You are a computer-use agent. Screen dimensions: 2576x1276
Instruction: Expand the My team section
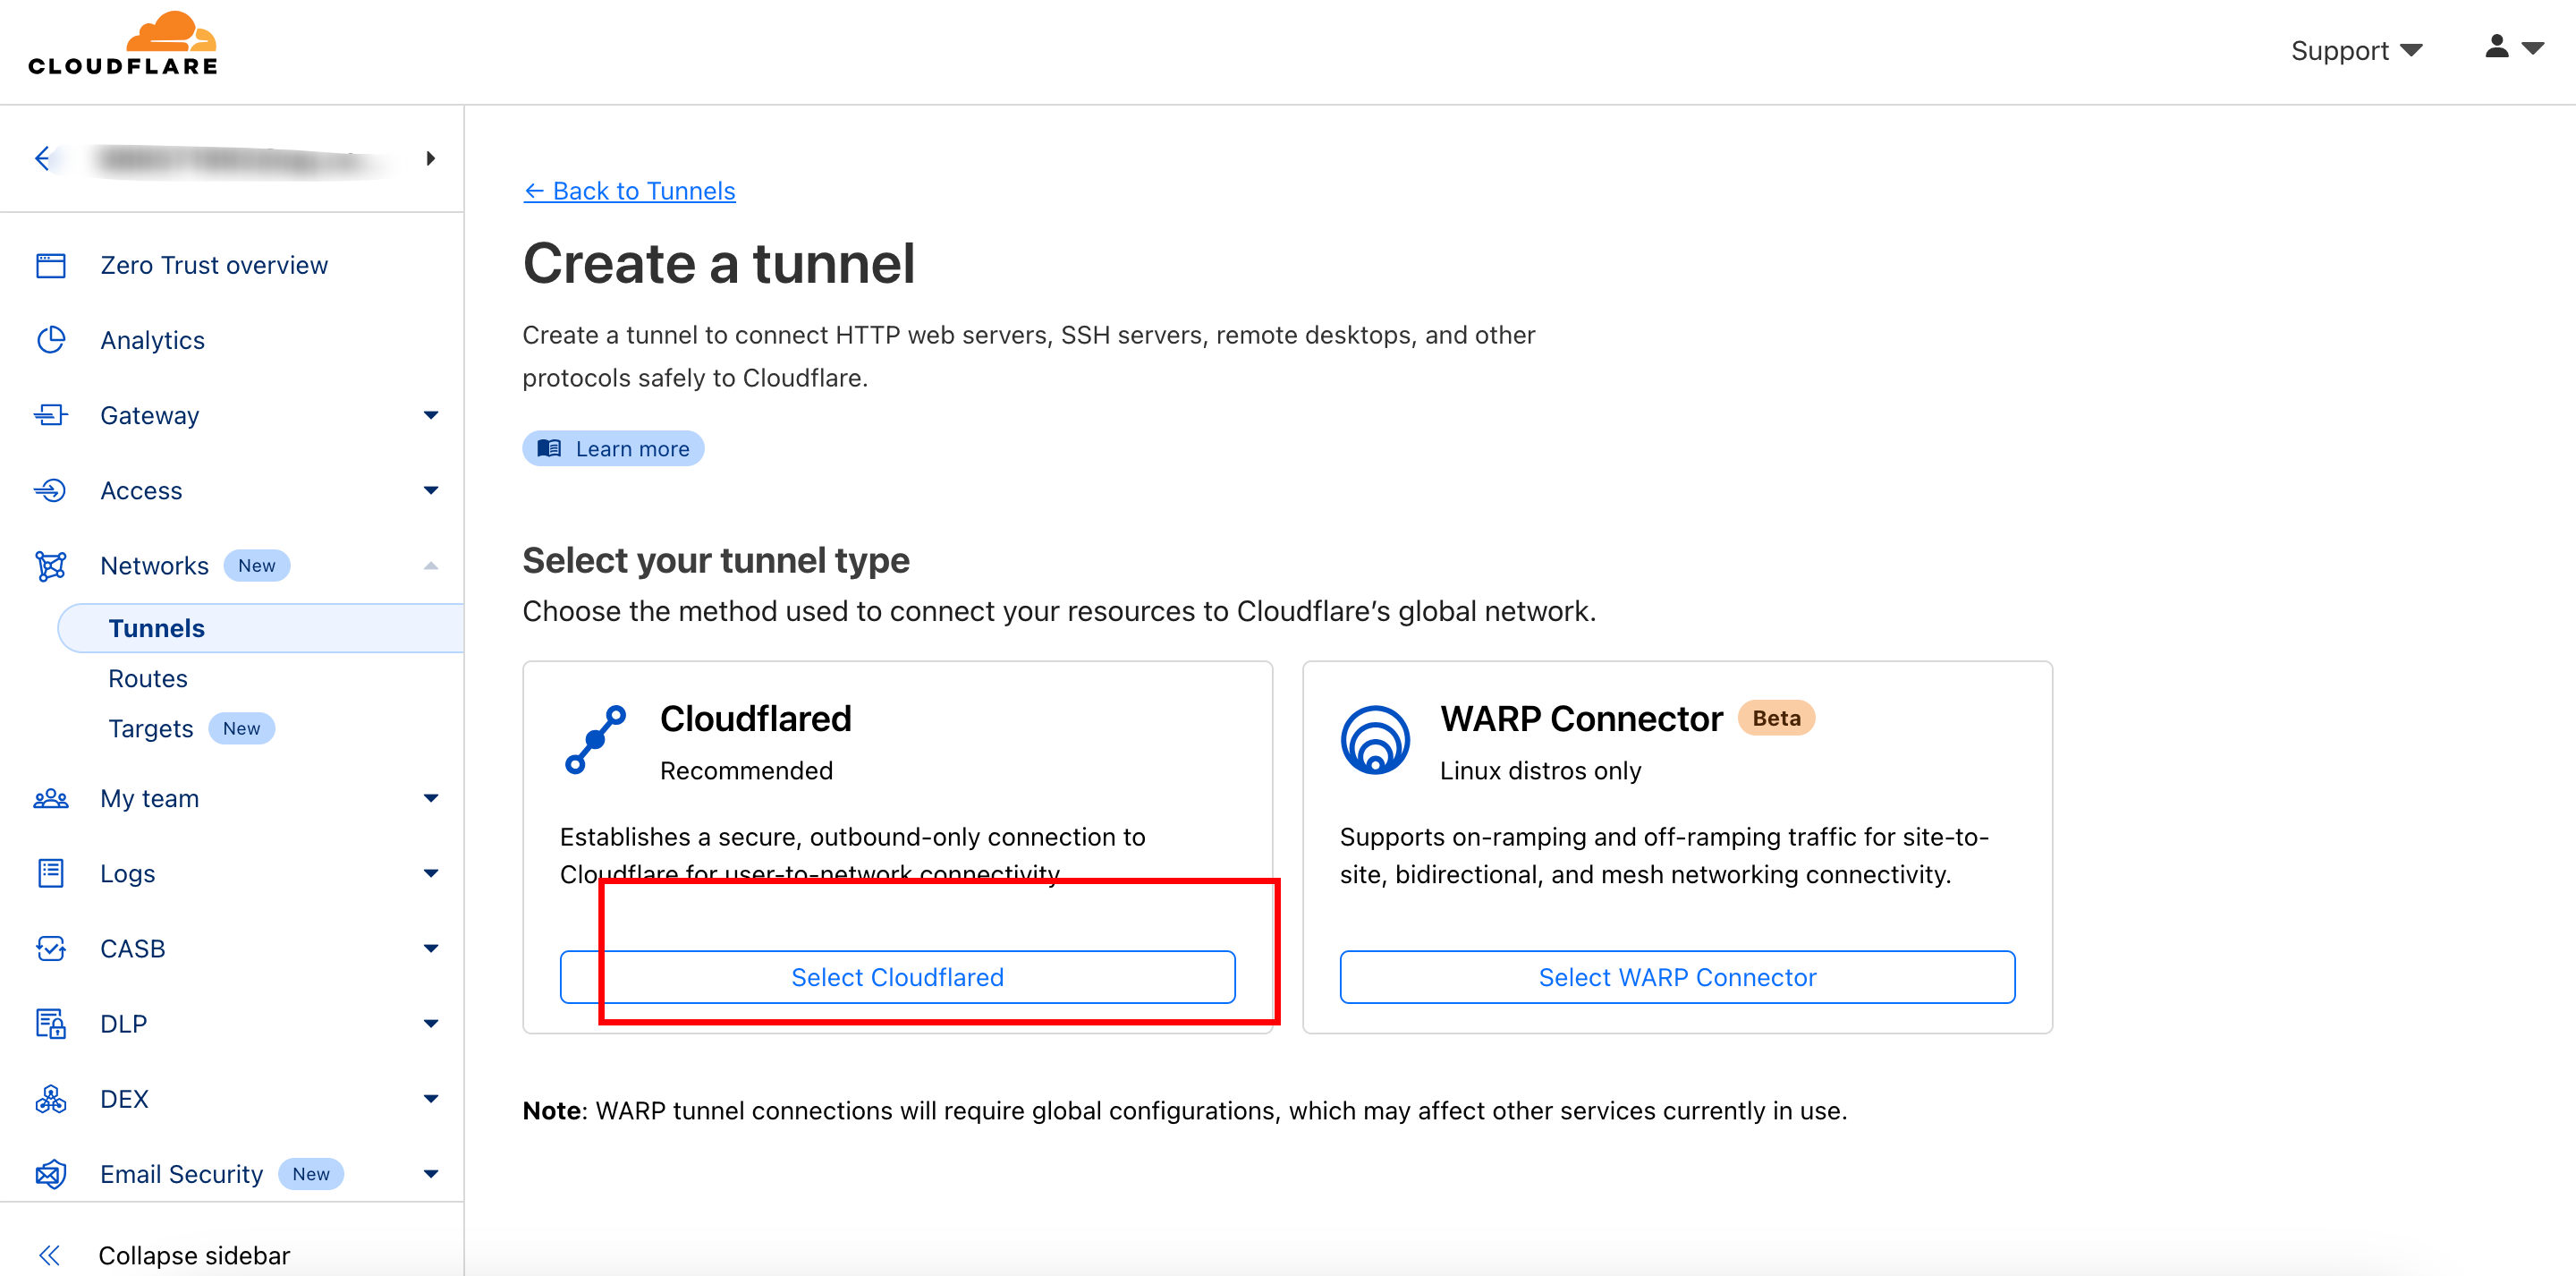point(430,799)
